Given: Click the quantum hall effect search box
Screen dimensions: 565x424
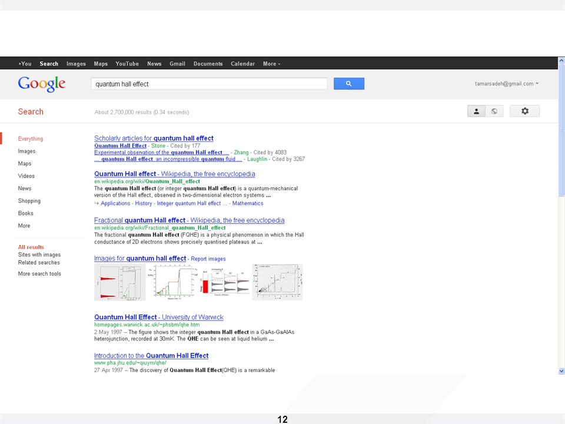Looking at the screenshot, I should (x=209, y=84).
